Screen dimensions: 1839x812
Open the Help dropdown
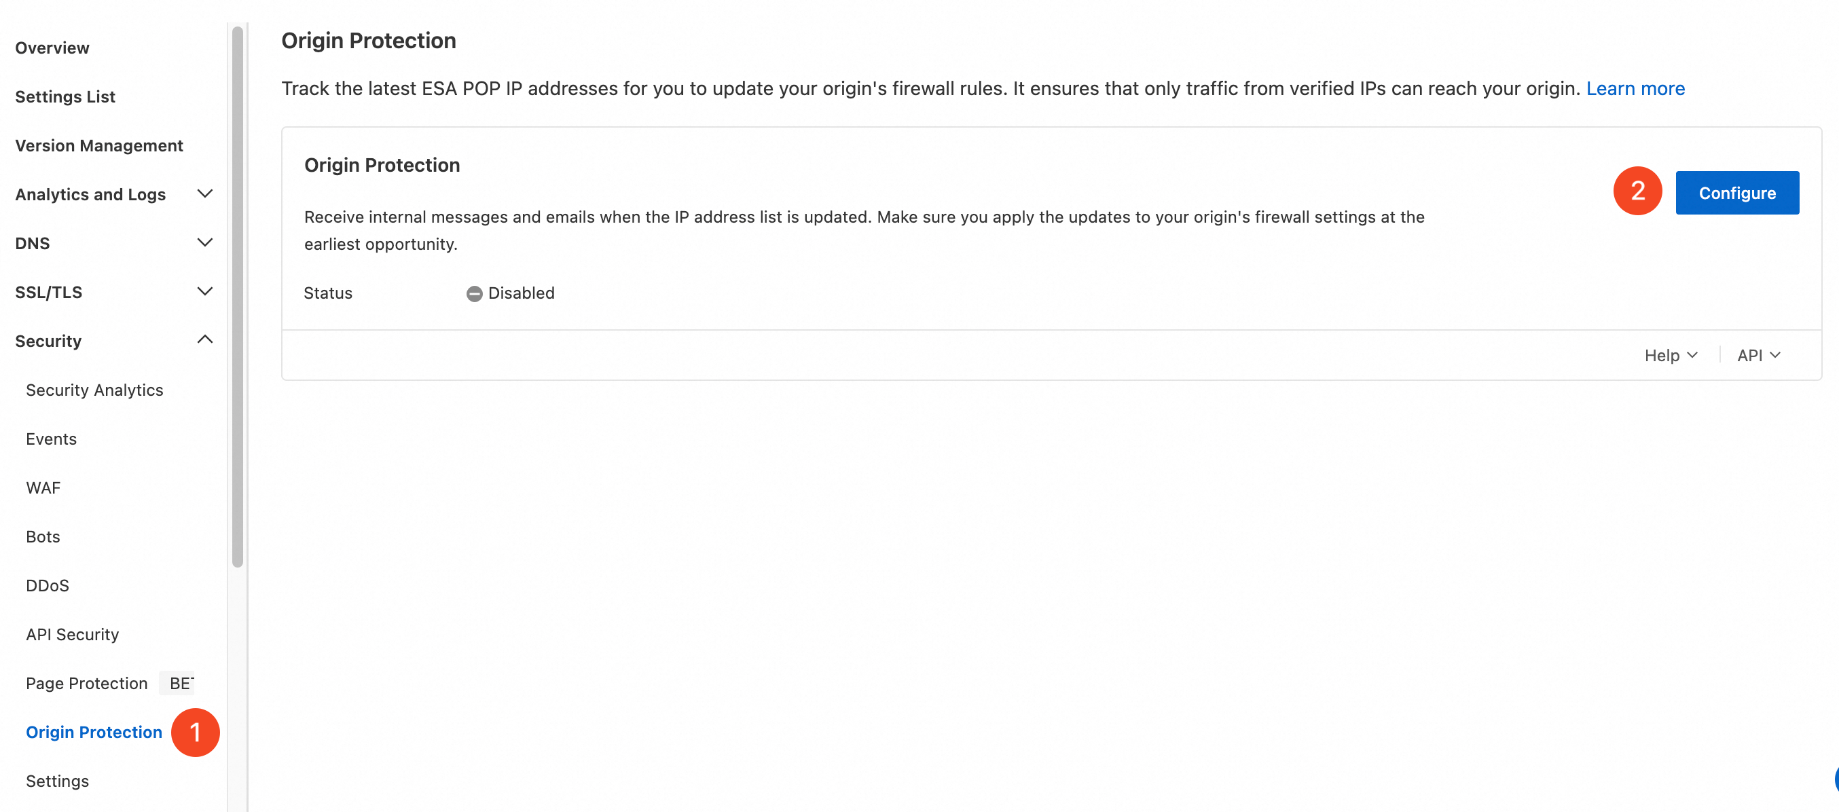click(x=1671, y=355)
